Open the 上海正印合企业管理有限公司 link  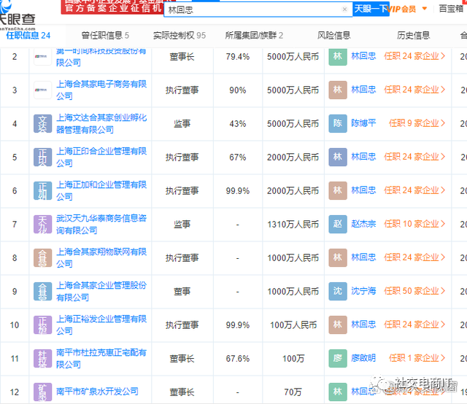tap(101, 157)
